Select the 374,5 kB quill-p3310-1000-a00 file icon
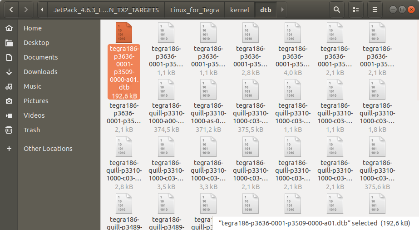This screenshot has width=419, height=230. tap(166, 90)
